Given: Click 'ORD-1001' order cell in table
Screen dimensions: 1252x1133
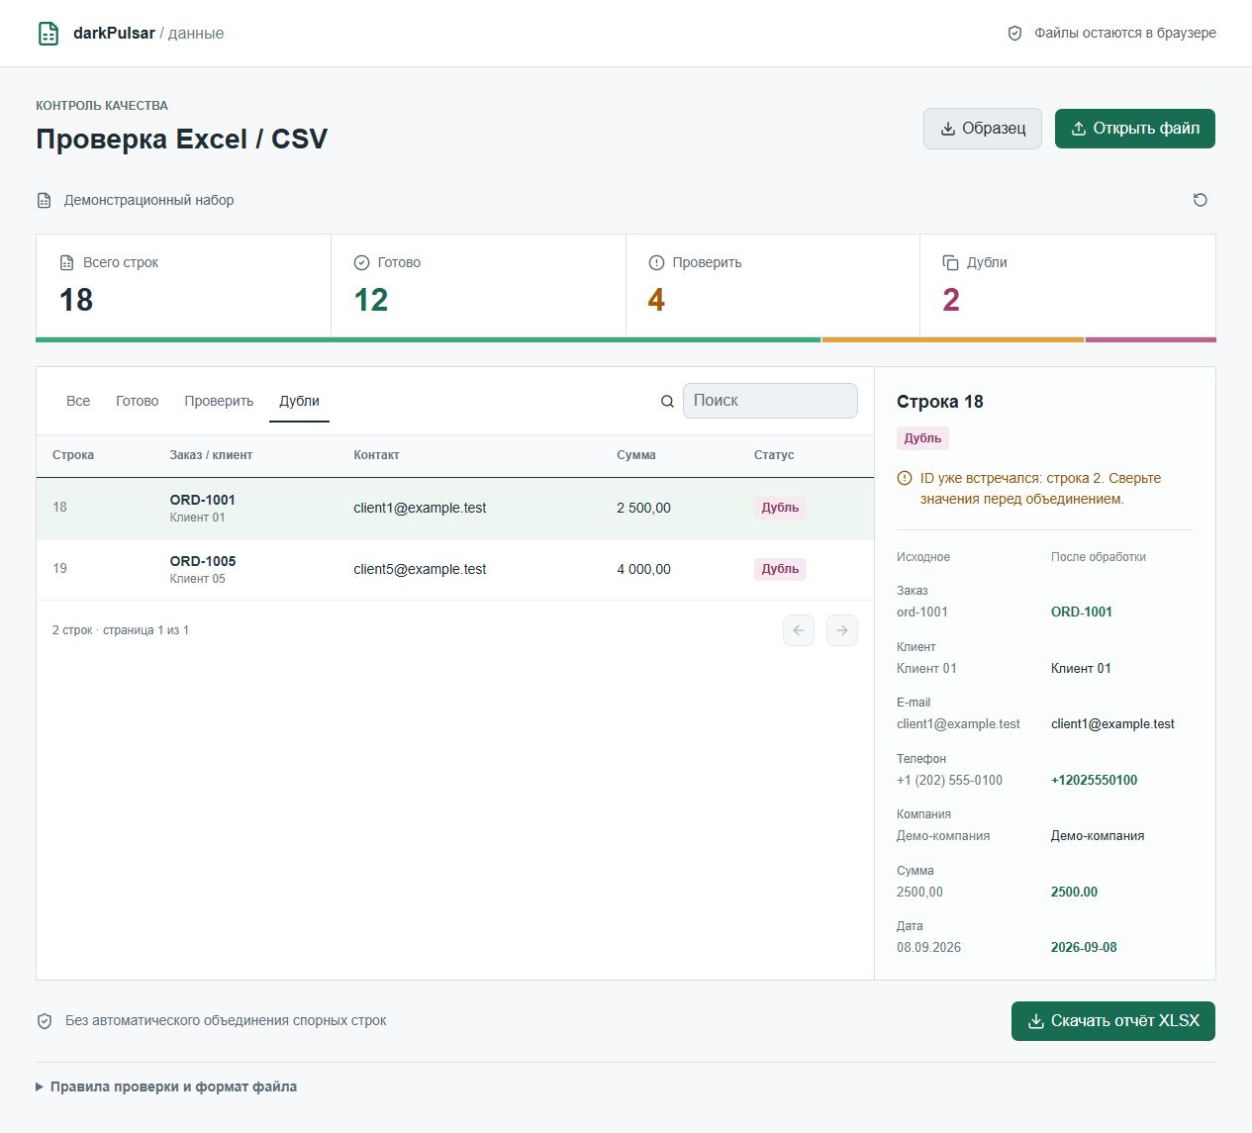Looking at the screenshot, I should point(203,500).
